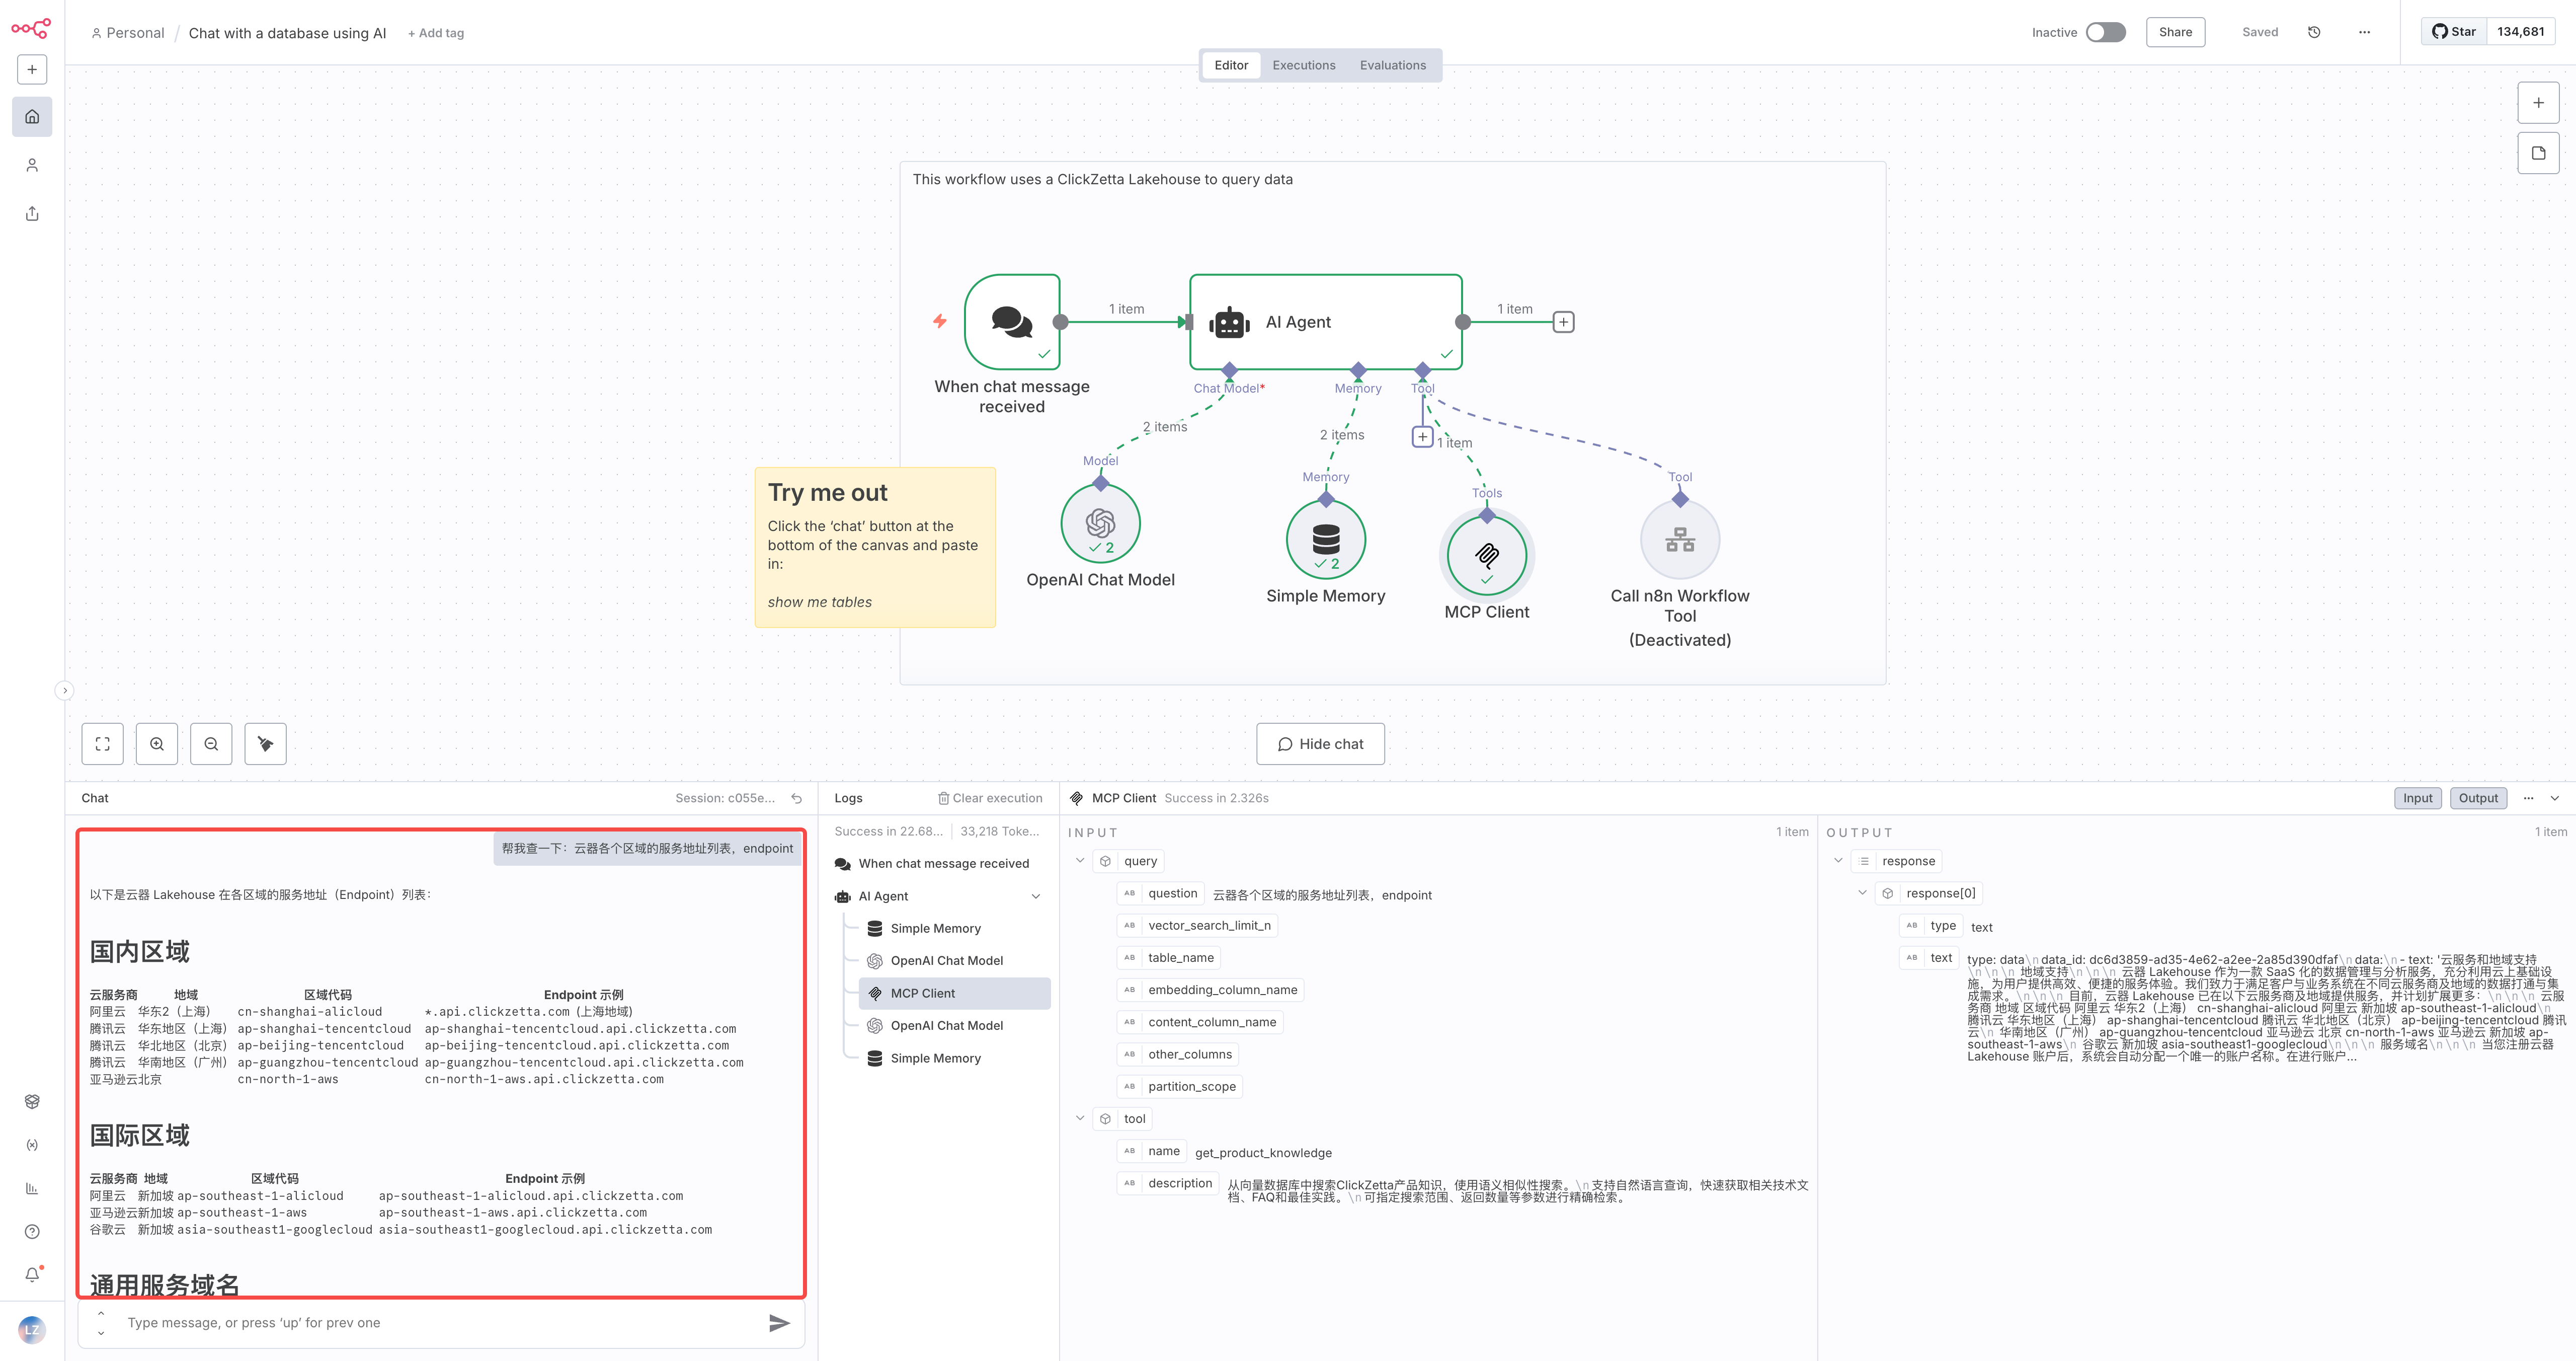Select Input view toggle in log panel
2576x1361 pixels.
click(2417, 799)
